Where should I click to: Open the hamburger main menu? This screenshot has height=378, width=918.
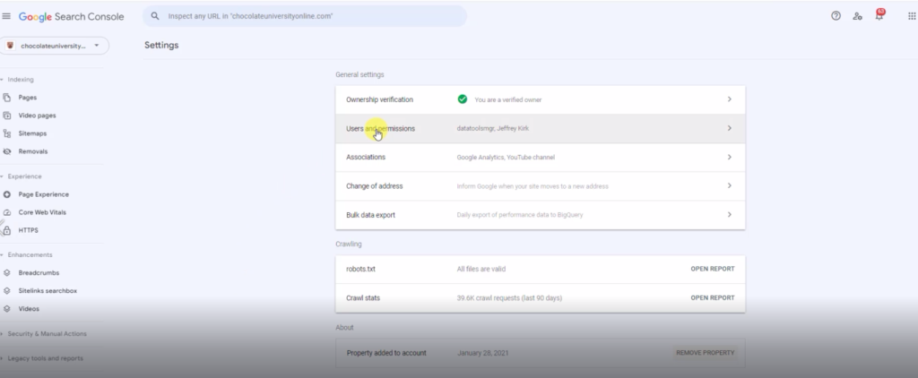click(x=6, y=16)
